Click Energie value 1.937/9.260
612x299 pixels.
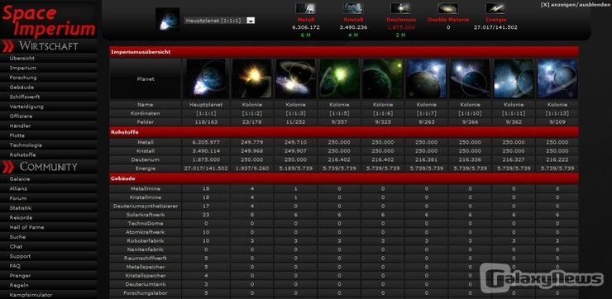(x=251, y=168)
